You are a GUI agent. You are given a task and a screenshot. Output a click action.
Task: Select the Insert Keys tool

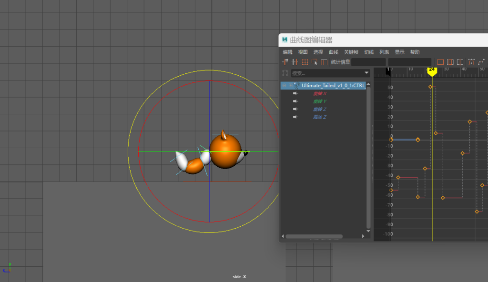point(295,62)
